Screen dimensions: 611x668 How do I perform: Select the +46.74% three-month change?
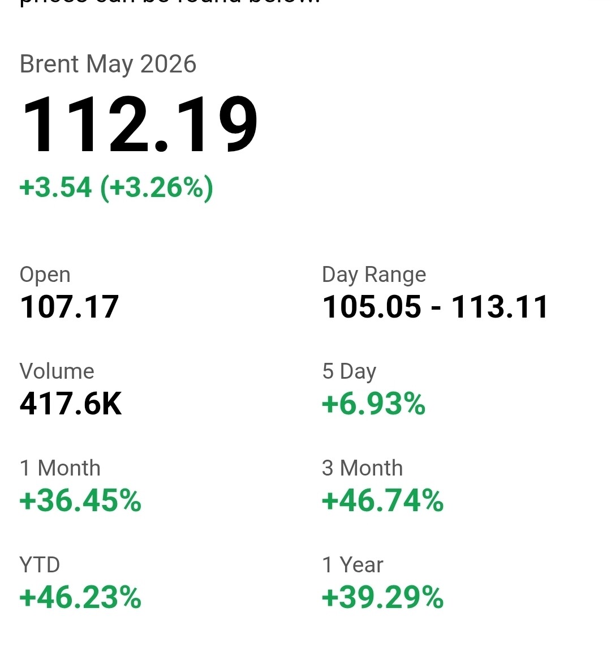pos(382,501)
